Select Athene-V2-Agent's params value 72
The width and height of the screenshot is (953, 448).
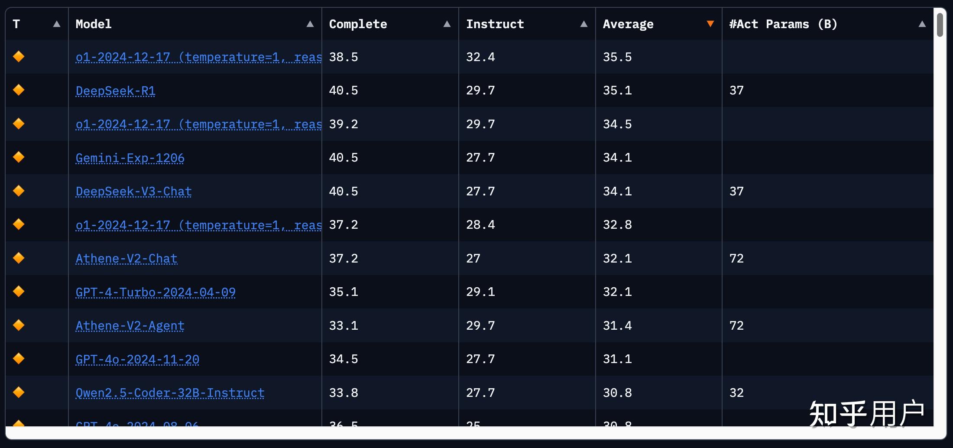736,326
